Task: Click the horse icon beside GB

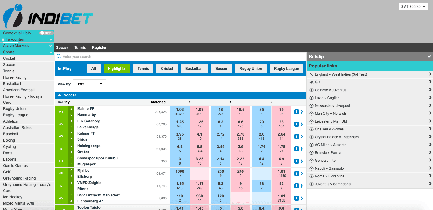Action: [x=311, y=82]
